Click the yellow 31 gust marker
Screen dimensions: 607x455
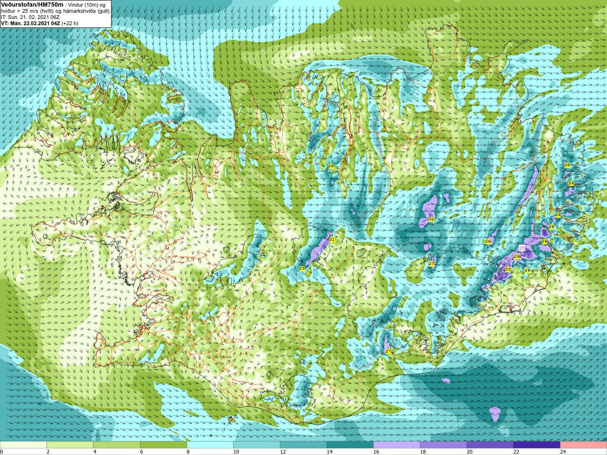coord(331,239)
